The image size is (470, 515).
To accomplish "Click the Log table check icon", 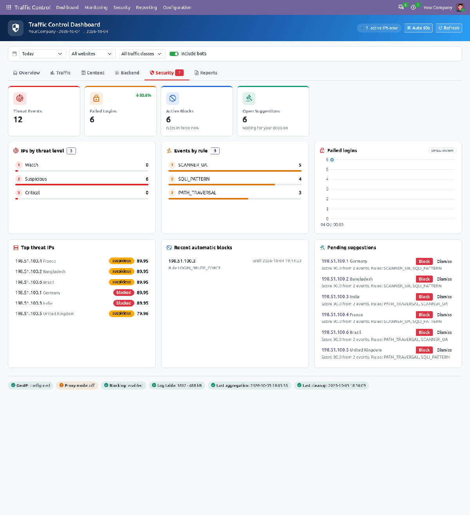I will point(154,385).
